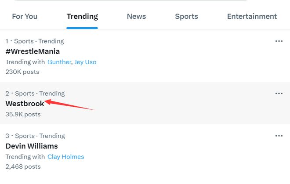Select the Trending tab
Viewport: 290px width, 184px height.
tap(82, 17)
